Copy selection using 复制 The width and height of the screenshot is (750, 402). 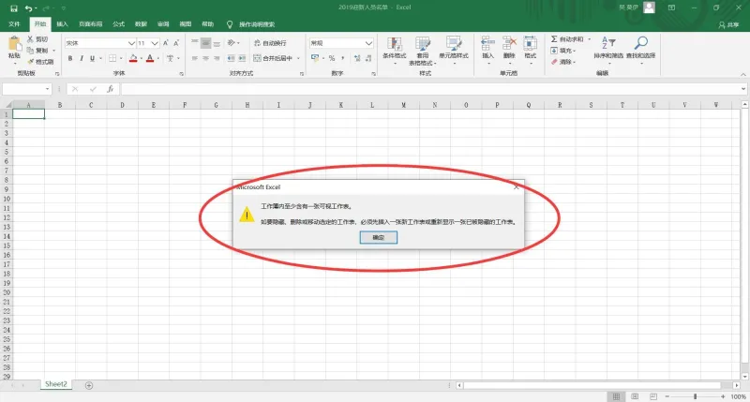click(37, 51)
